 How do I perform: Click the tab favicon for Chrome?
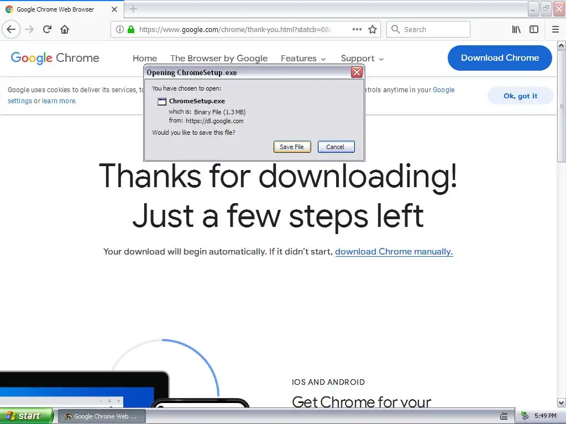coord(9,9)
